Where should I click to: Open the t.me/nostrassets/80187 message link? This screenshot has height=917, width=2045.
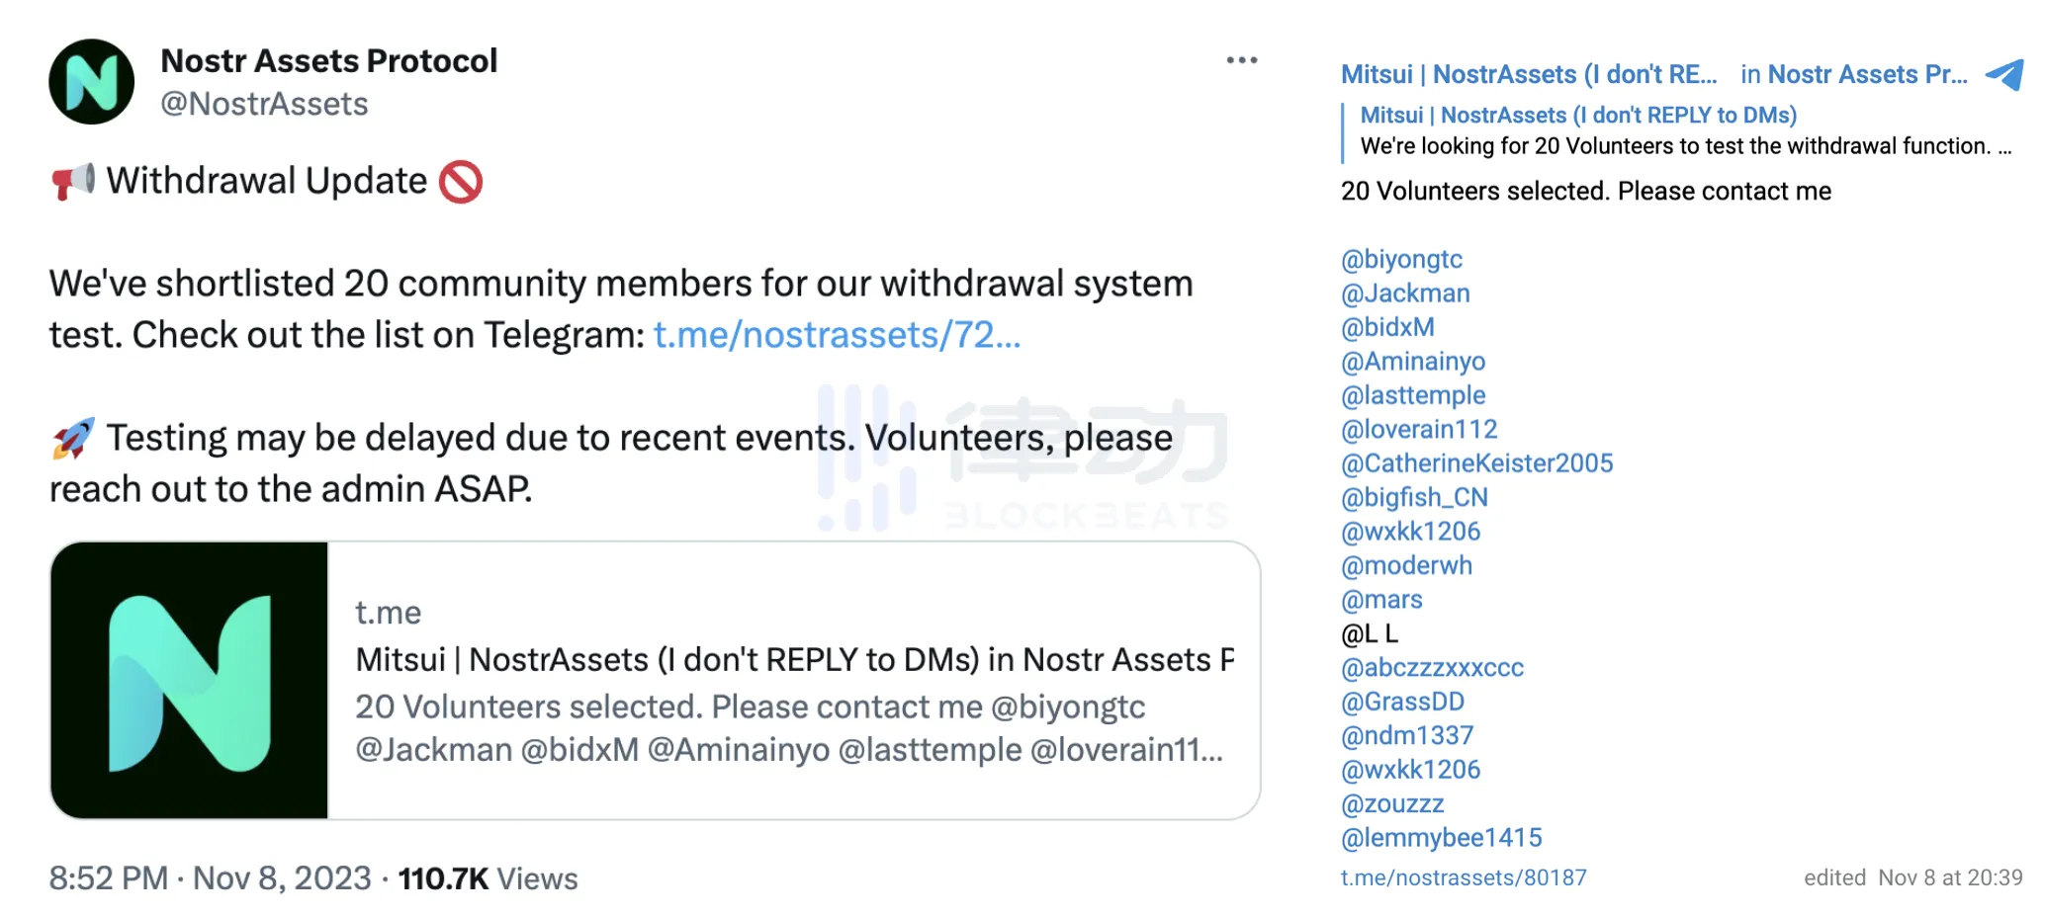tap(1463, 877)
